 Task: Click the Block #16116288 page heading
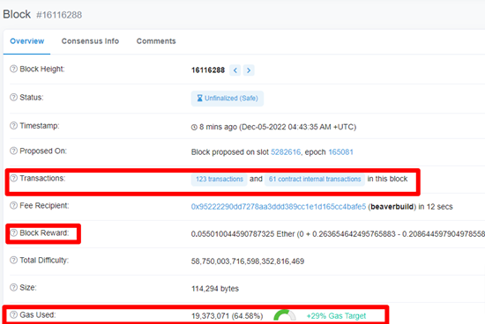pos(42,14)
